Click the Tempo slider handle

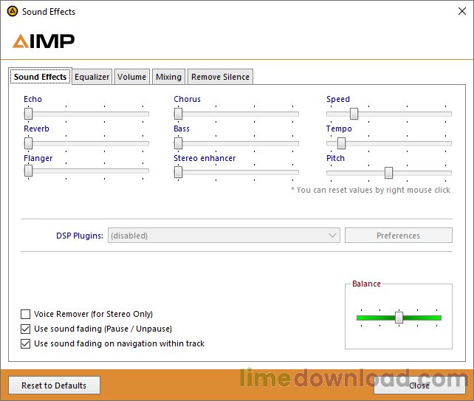click(x=342, y=143)
